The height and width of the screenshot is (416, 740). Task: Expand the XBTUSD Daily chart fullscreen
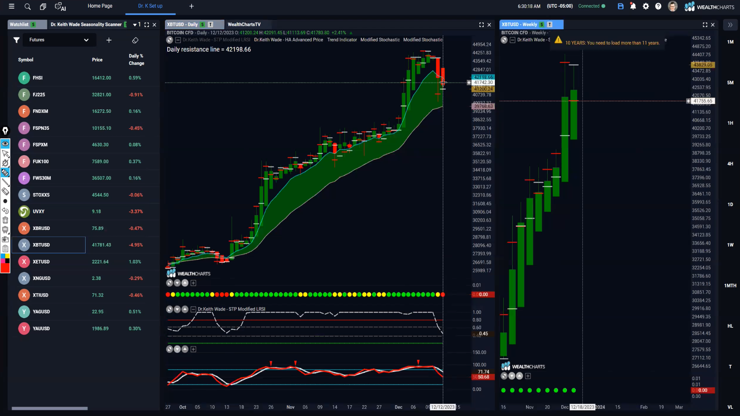[x=481, y=25]
